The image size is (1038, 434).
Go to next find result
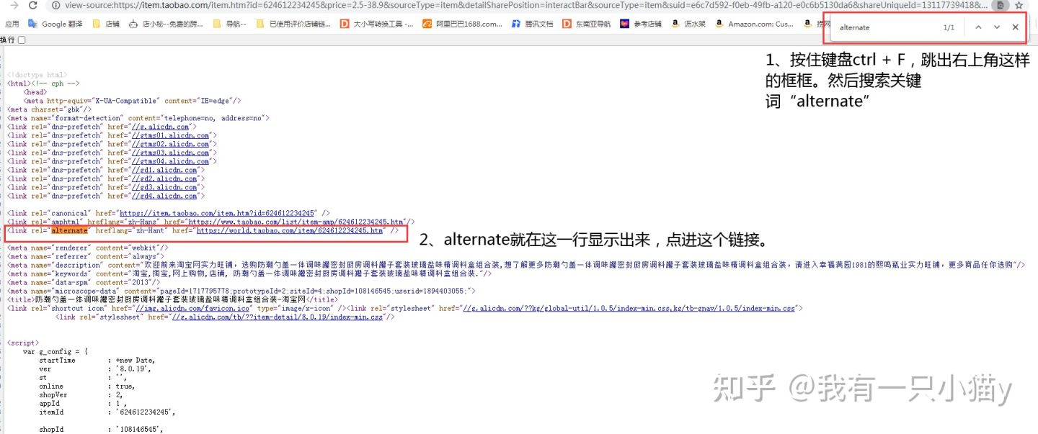pos(997,27)
